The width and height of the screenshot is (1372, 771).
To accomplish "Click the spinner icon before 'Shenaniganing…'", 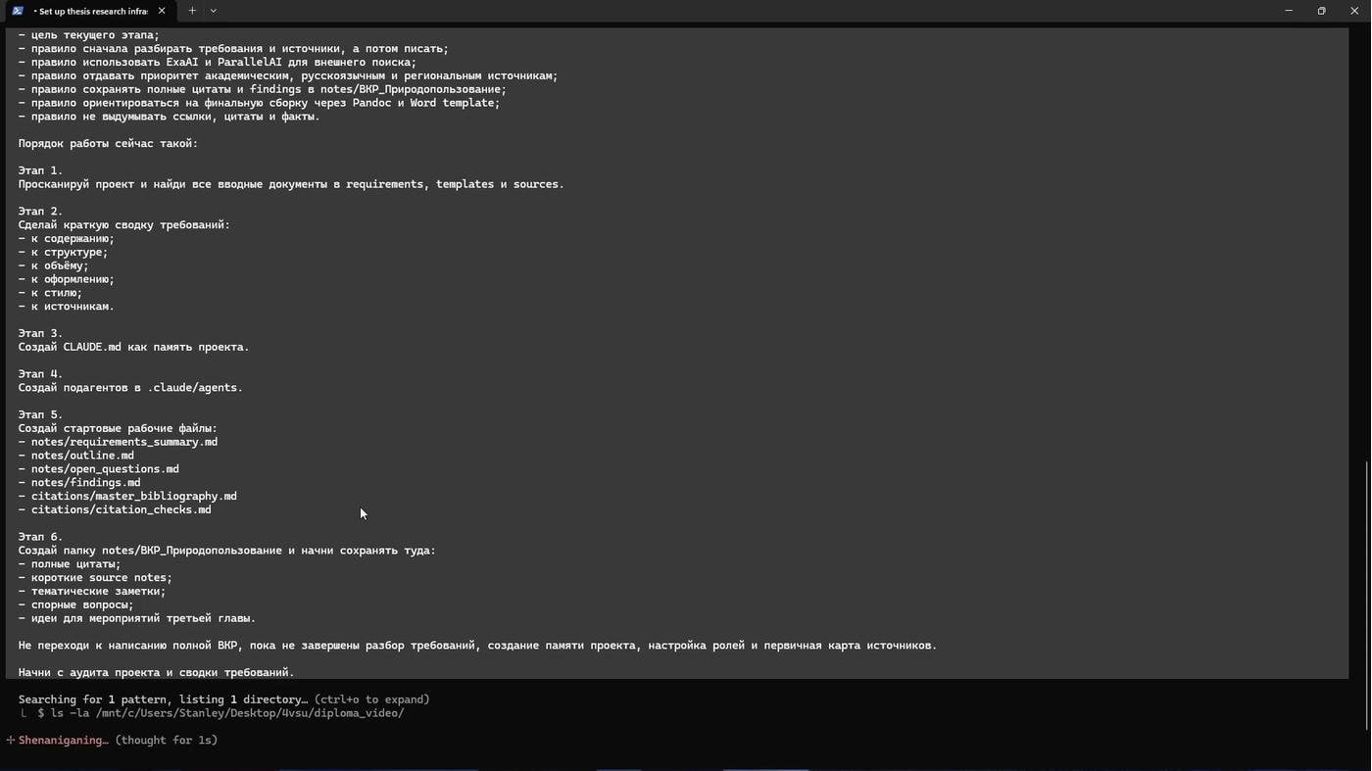I will [x=11, y=741].
